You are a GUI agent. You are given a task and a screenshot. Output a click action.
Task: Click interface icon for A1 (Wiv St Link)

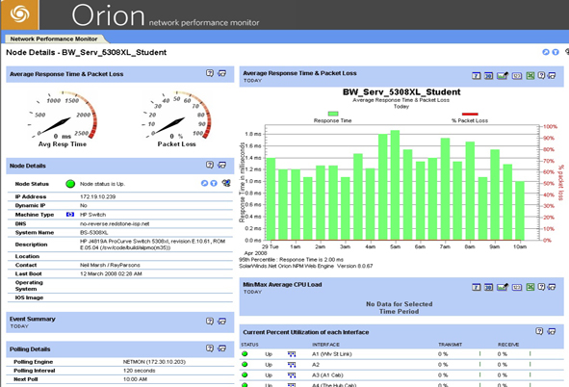click(x=292, y=354)
